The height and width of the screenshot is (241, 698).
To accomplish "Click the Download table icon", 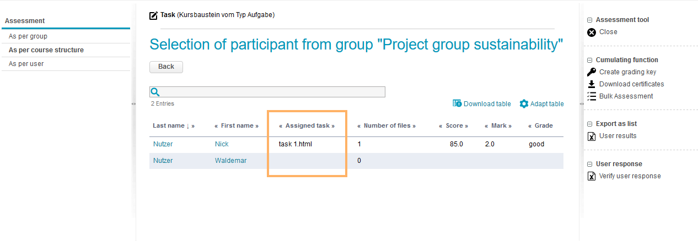I will pyautogui.click(x=457, y=103).
